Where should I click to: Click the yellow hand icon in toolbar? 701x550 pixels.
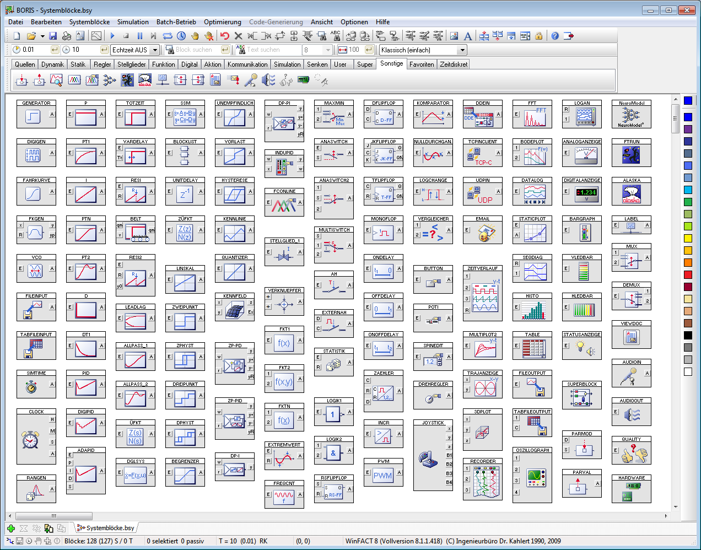tap(195, 36)
